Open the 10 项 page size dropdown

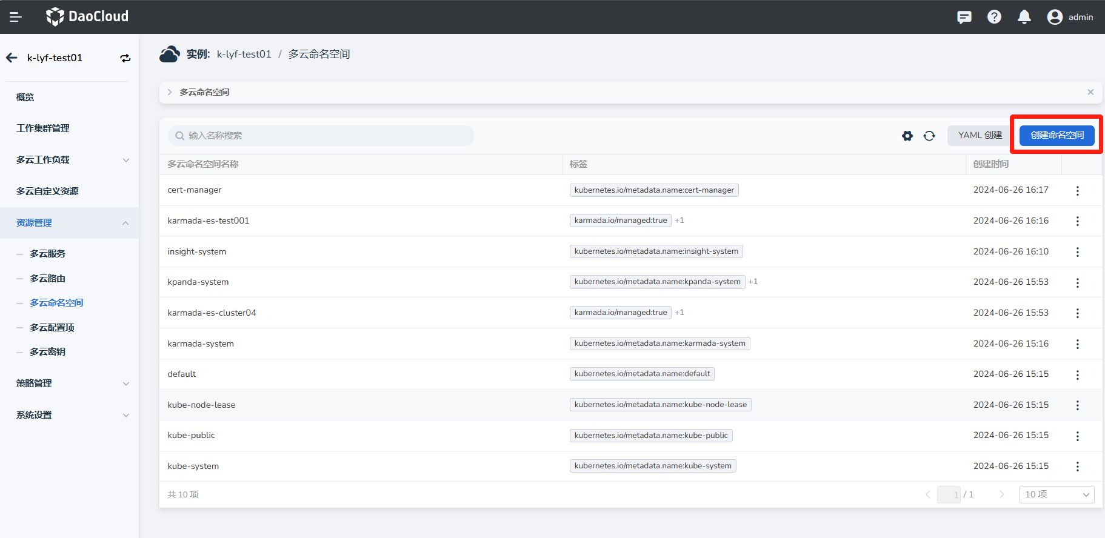tap(1057, 494)
